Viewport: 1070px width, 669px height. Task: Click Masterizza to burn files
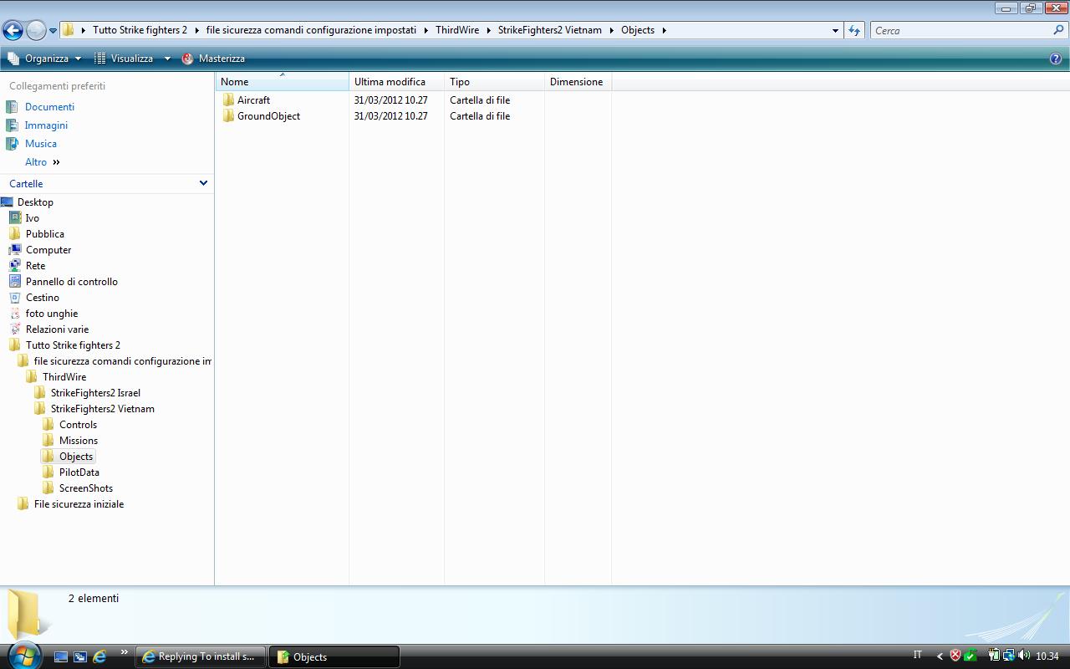[213, 59]
